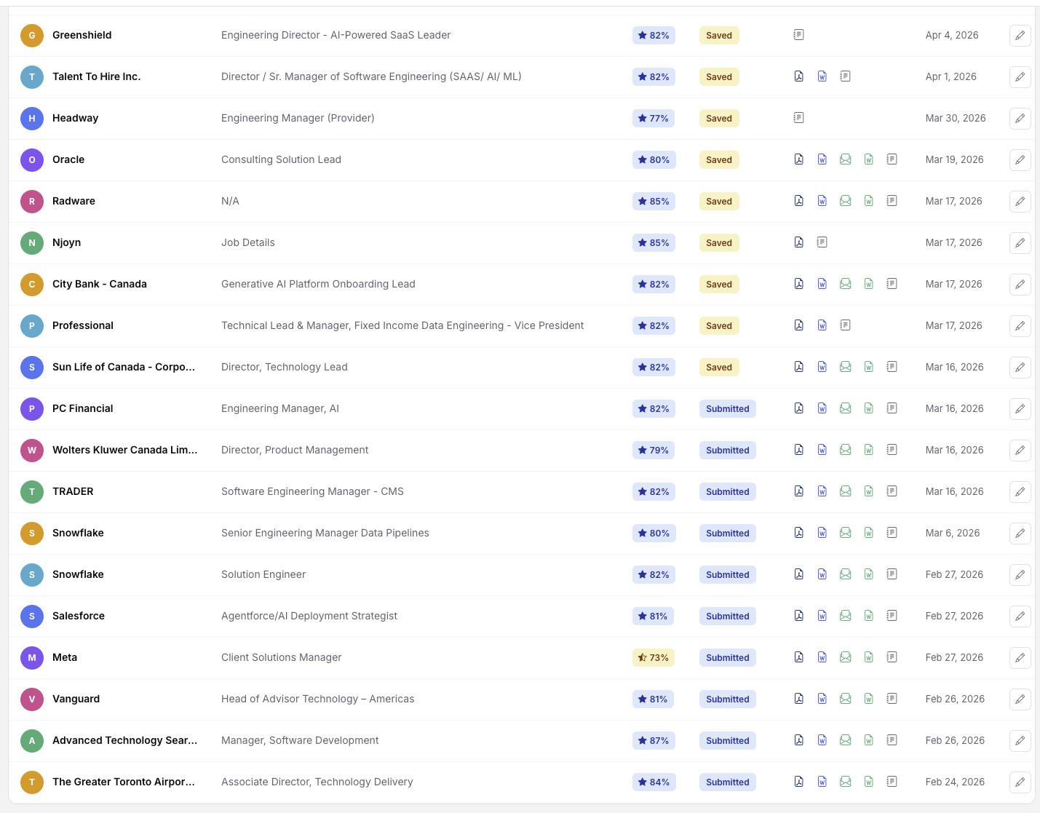Select Head of Advisor Technology – Americas title
The image size is (1040, 813).
click(317, 699)
